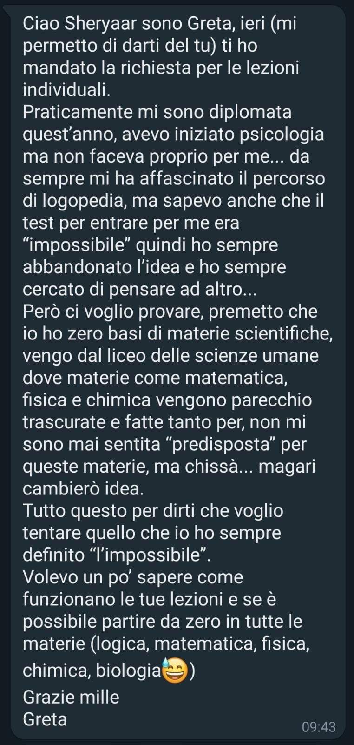Click the 09:43 message timestamp
The image size is (354, 745).
[x=319, y=726]
